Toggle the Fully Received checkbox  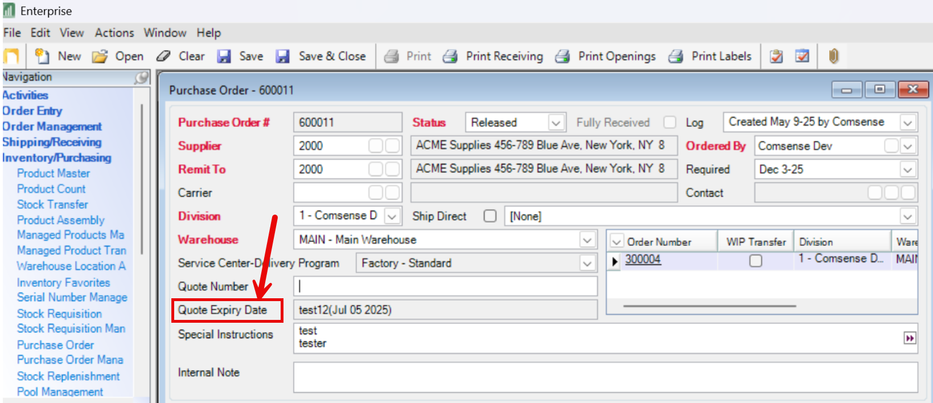coord(670,122)
